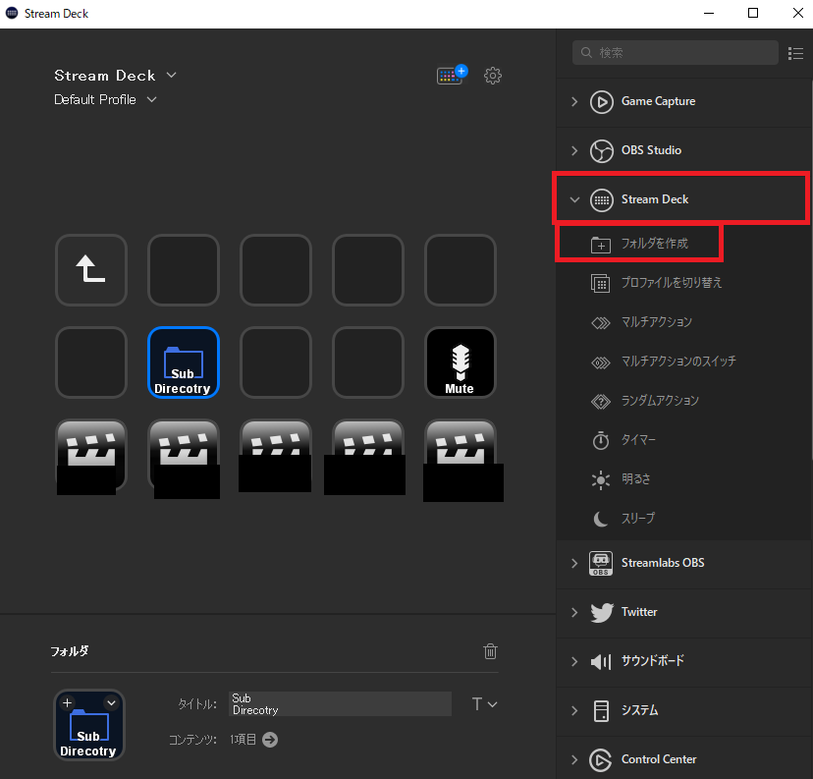This screenshot has width=813, height=779.
Task: Select the empty key right of the back arrow
Action: 184,270
